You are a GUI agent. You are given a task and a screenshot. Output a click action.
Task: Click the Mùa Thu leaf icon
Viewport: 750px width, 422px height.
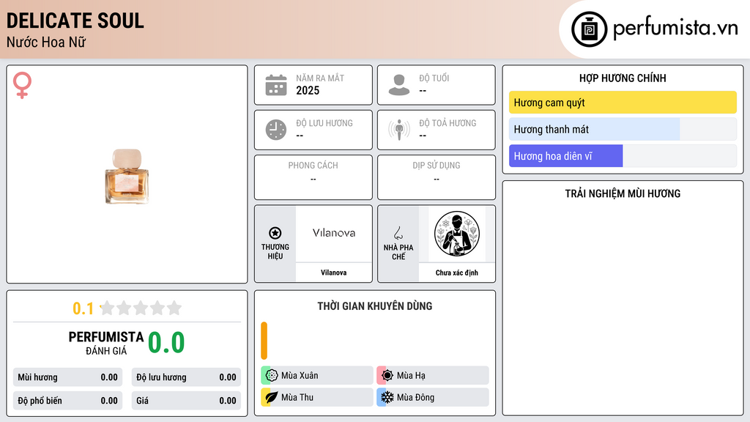click(x=272, y=397)
